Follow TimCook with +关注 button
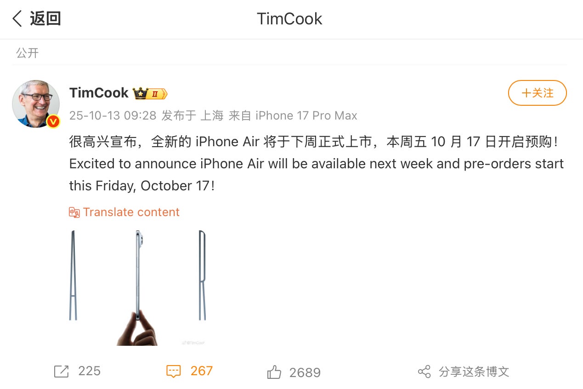The image size is (583, 389). (537, 93)
